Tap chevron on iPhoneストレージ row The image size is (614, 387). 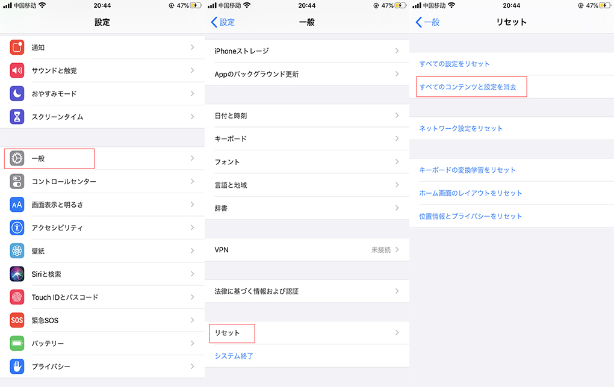click(x=397, y=51)
